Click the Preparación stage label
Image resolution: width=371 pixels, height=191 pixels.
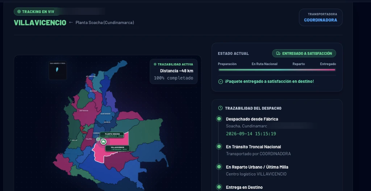(x=227, y=64)
